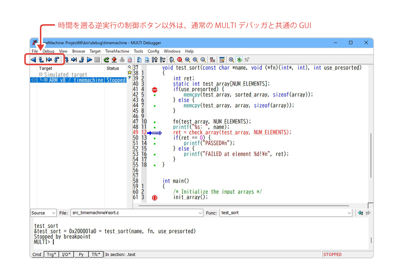Toggle breakpoint dot on line 50
Viewport: 399px width, 280px height.
155,138
